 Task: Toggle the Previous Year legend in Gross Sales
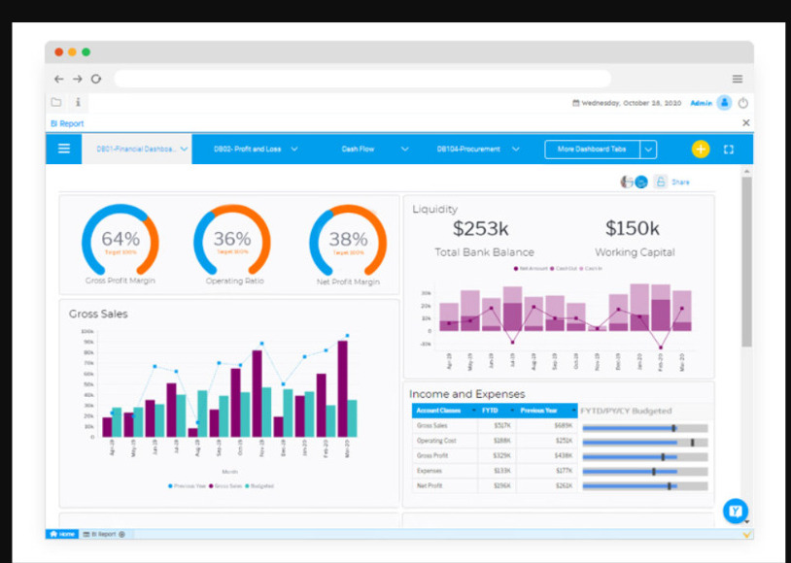pos(188,486)
